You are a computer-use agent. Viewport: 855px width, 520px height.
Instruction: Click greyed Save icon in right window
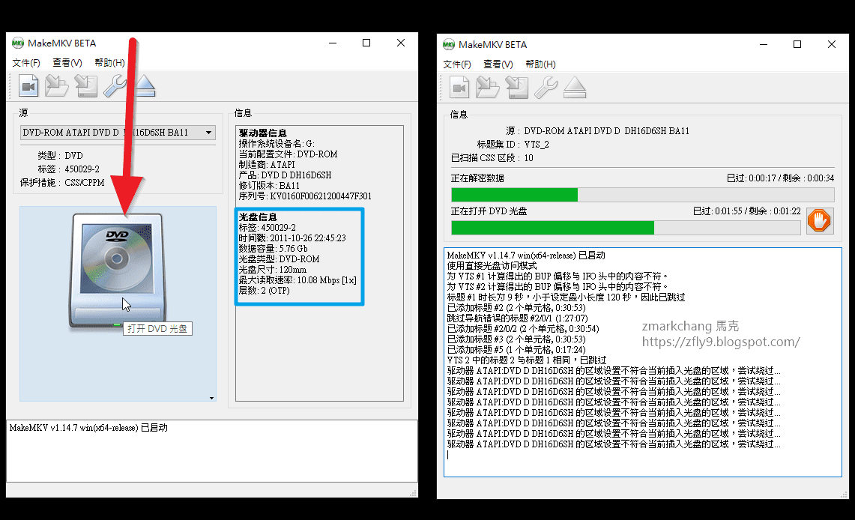(516, 88)
